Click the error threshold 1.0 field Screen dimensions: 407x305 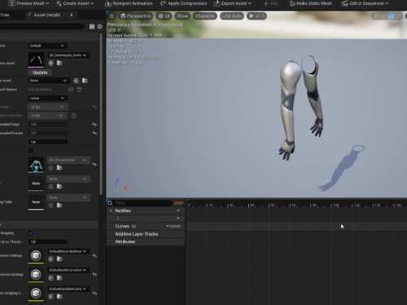click(x=47, y=242)
